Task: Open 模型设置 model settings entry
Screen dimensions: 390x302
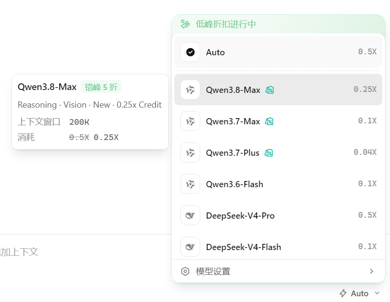Action: 278,271
